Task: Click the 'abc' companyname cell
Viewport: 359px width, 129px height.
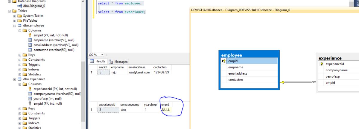Action: coord(131,110)
